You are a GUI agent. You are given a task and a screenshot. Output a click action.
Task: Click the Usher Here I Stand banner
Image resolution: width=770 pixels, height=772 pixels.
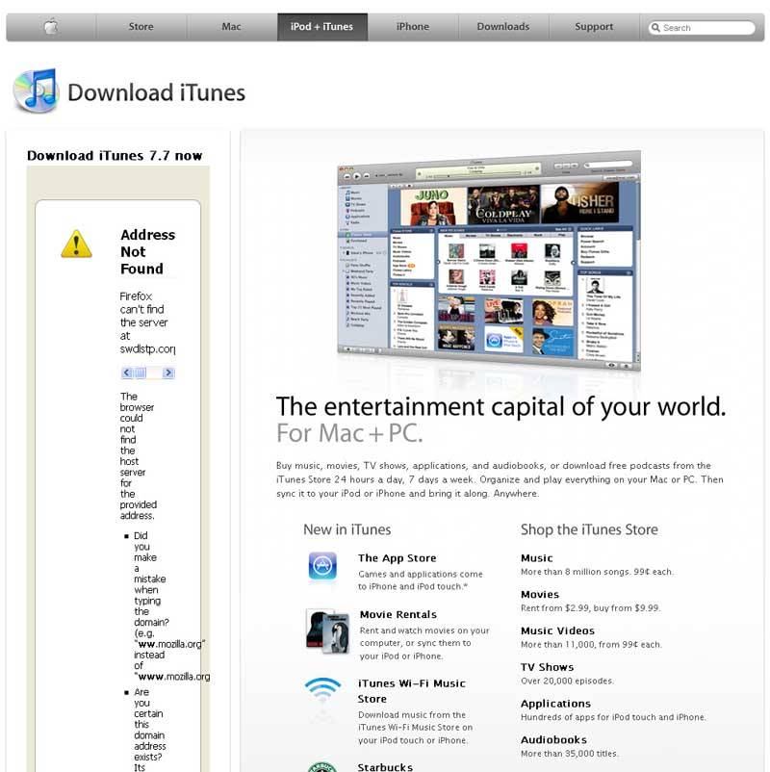coord(580,202)
